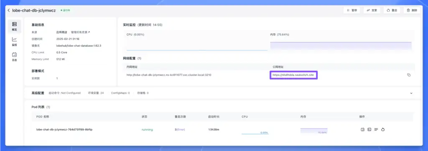Click the image name lobehub/lobe-chat-database:1.62.3

click(79, 46)
